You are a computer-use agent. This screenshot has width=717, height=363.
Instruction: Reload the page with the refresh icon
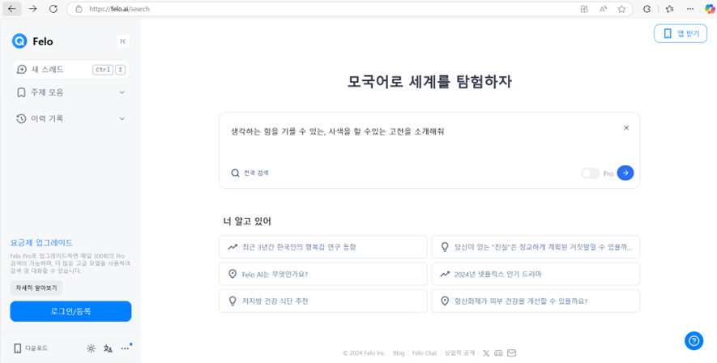(53, 9)
